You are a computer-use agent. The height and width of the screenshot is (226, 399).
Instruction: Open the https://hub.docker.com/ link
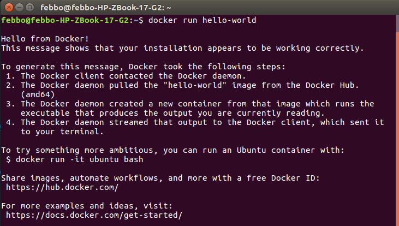pos(62,187)
